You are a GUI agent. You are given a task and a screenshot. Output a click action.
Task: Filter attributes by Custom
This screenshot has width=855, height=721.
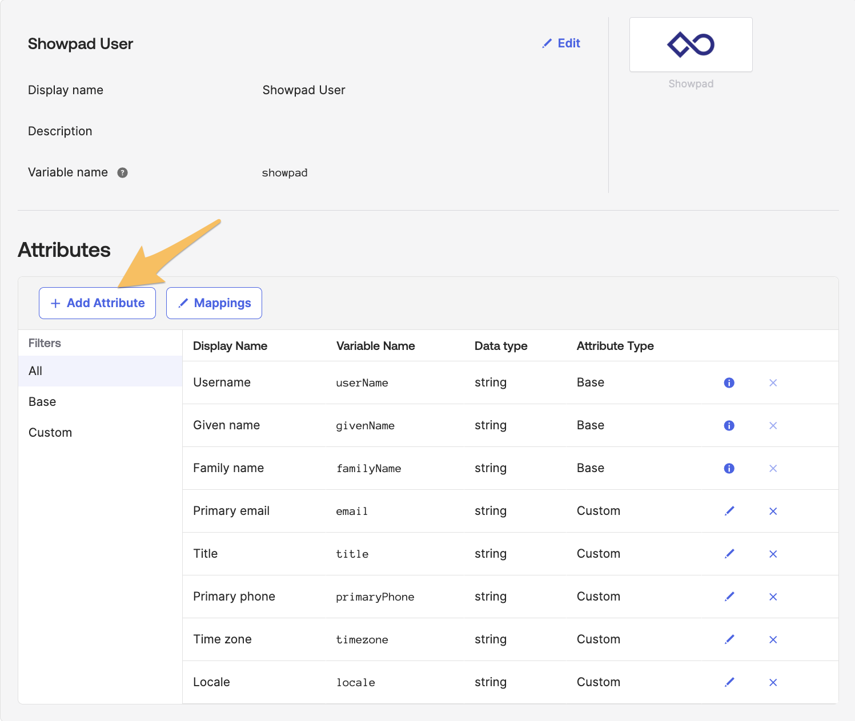point(101,433)
